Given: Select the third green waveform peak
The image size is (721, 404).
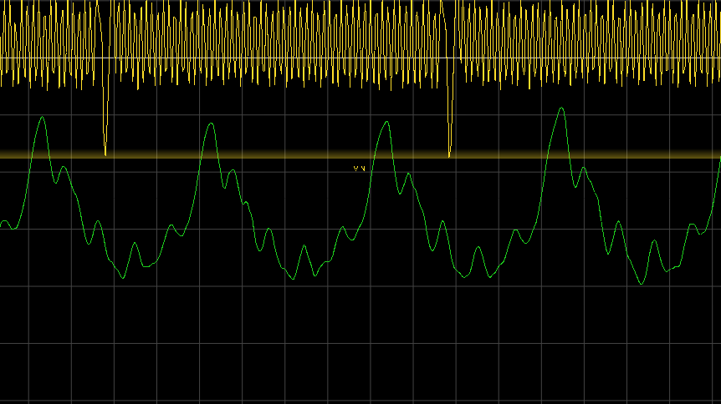Looking at the screenshot, I should click(x=385, y=123).
